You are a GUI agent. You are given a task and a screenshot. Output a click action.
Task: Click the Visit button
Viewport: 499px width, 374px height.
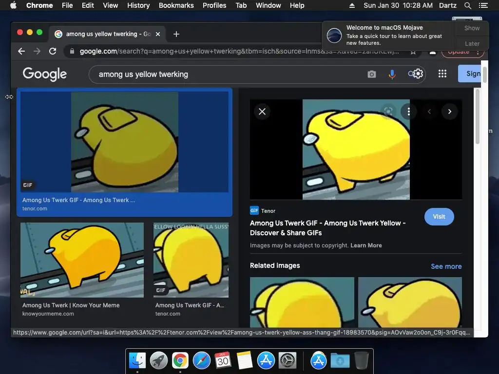439,217
